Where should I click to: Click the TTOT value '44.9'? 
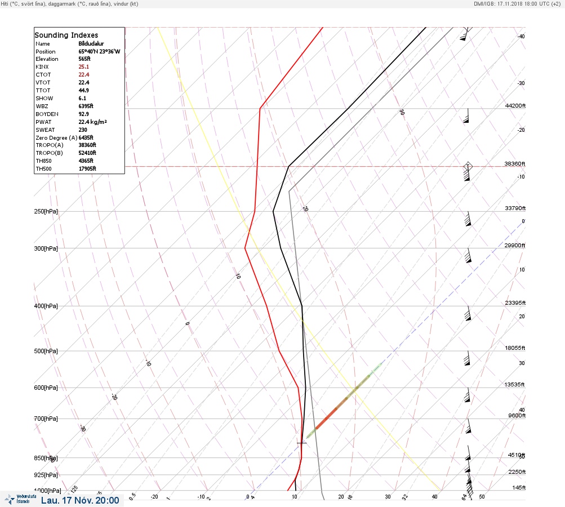click(83, 91)
